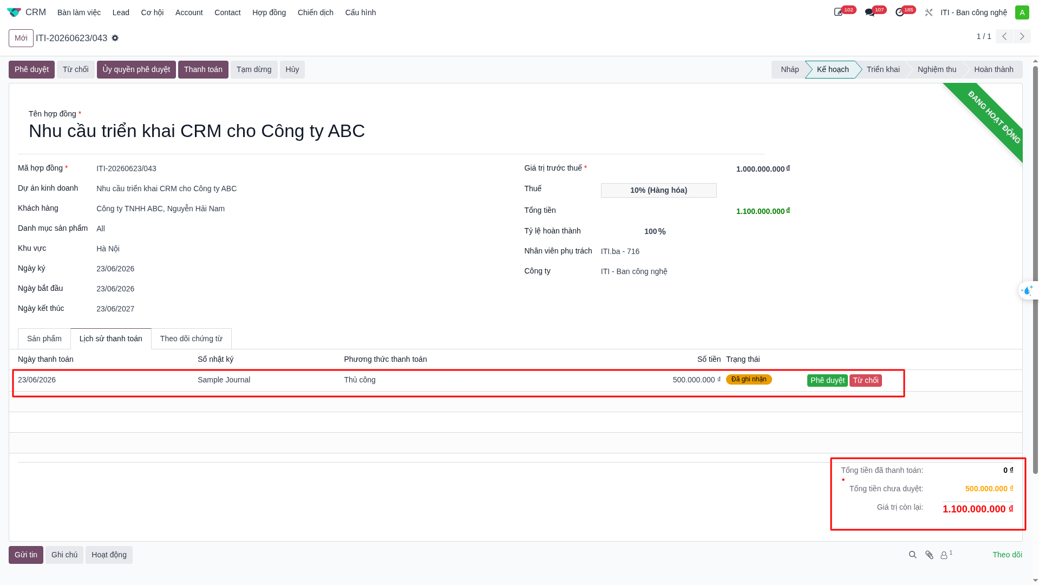This screenshot has width=1039, height=585.
Task: Approve the 500.000.000 payment row
Action: (827, 380)
